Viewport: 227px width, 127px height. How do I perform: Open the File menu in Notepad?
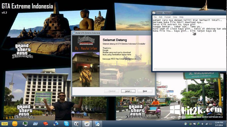coord(155,17)
